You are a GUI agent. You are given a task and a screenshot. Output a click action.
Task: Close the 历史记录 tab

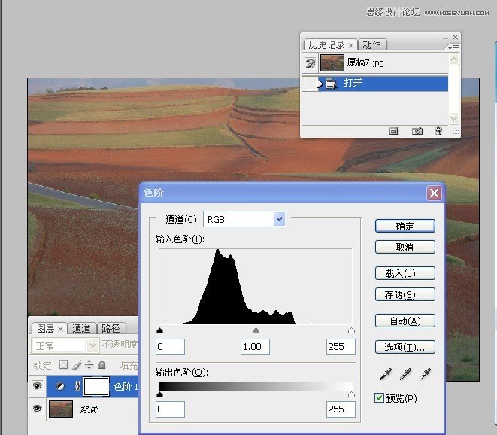click(350, 45)
